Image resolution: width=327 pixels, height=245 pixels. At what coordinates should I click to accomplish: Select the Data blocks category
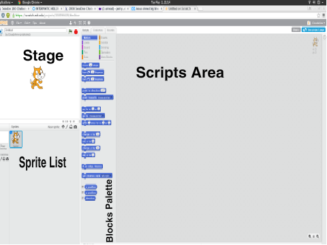click(x=89, y=57)
